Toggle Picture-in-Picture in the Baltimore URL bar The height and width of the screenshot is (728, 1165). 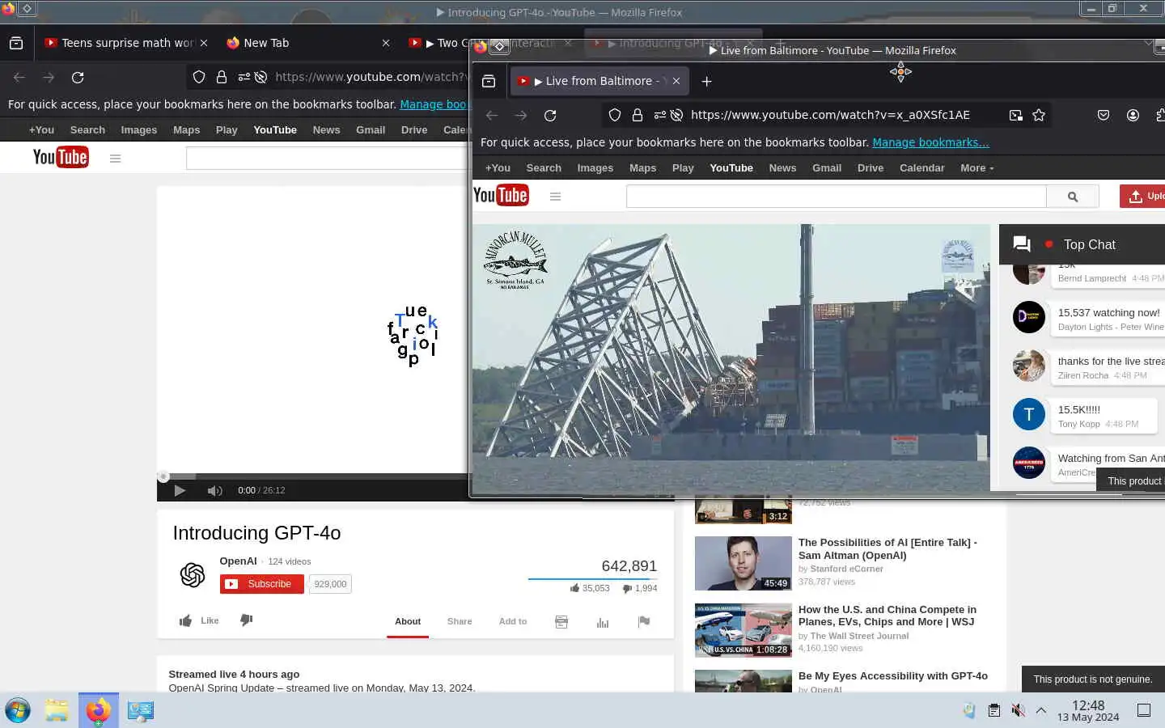tap(1015, 116)
